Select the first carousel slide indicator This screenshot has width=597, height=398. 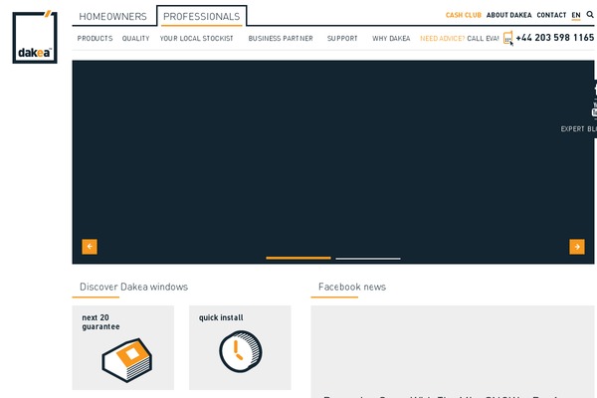click(x=298, y=258)
